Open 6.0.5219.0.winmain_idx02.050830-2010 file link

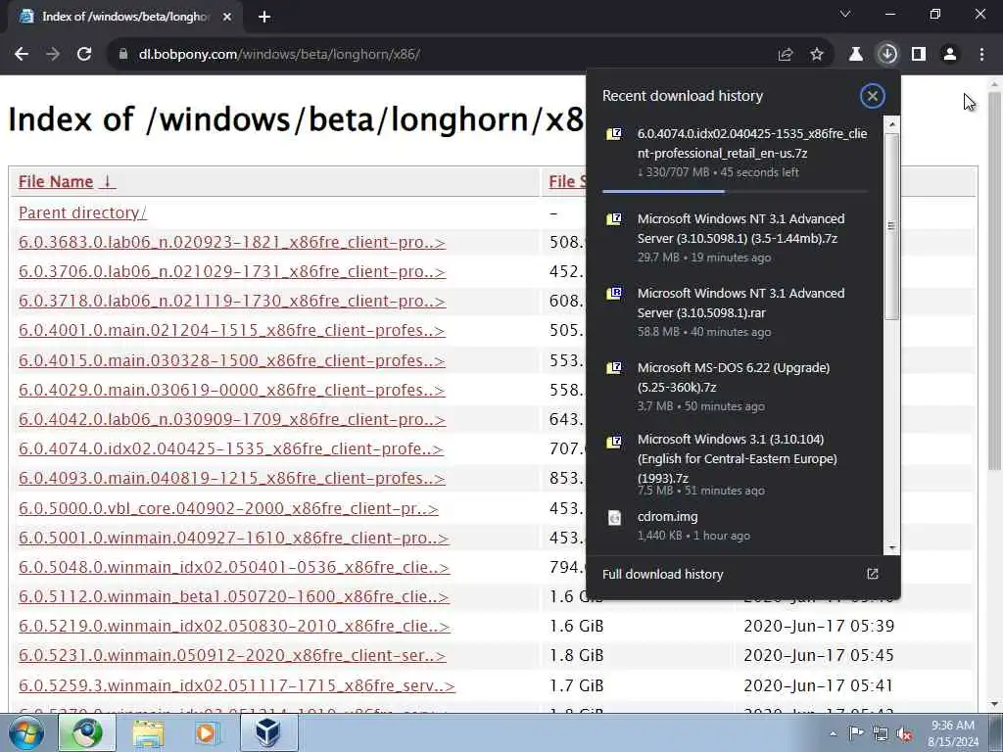[234, 626]
